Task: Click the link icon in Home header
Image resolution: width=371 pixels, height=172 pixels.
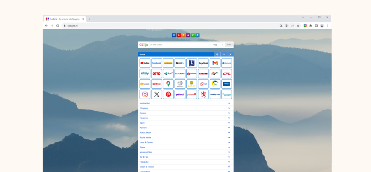Action: tap(224, 54)
